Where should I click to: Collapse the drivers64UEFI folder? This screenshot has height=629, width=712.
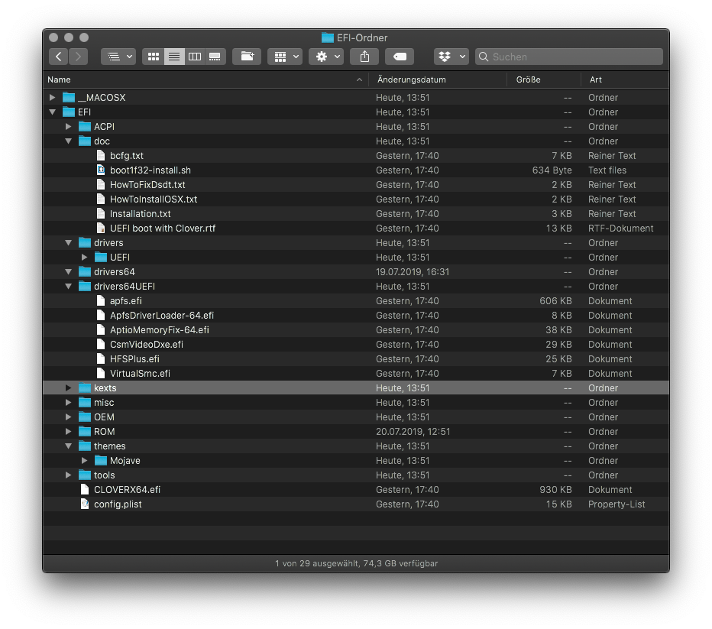[69, 287]
